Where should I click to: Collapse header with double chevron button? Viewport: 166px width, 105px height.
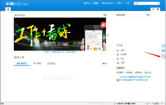(153, 9)
